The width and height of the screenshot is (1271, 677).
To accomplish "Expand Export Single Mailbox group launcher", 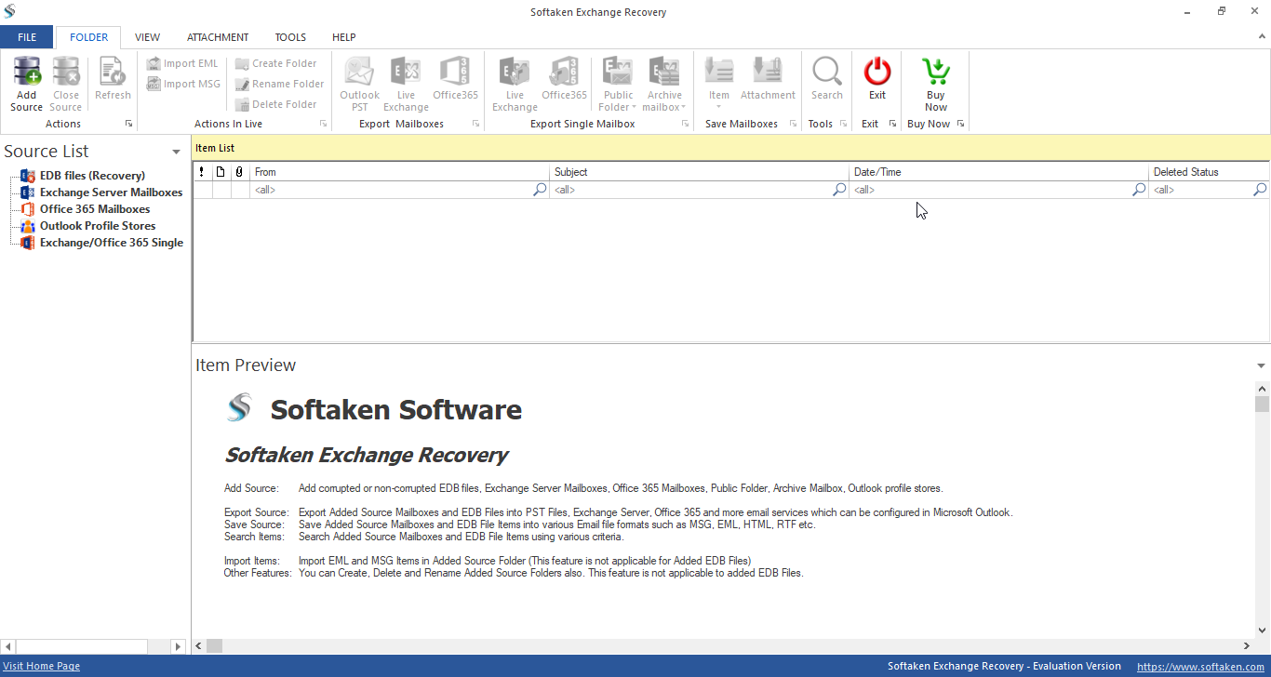I will [684, 124].
